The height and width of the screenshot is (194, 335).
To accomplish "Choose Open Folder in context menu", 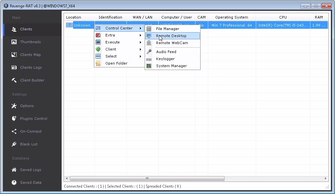I will [x=119, y=63].
